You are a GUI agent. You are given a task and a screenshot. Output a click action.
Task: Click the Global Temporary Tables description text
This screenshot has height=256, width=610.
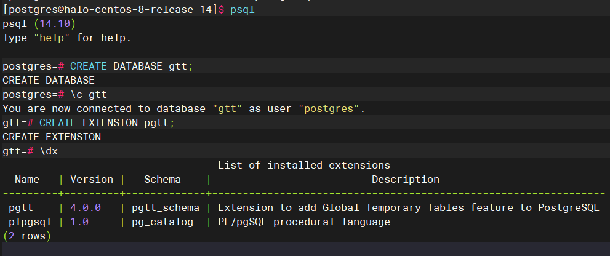coord(408,208)
